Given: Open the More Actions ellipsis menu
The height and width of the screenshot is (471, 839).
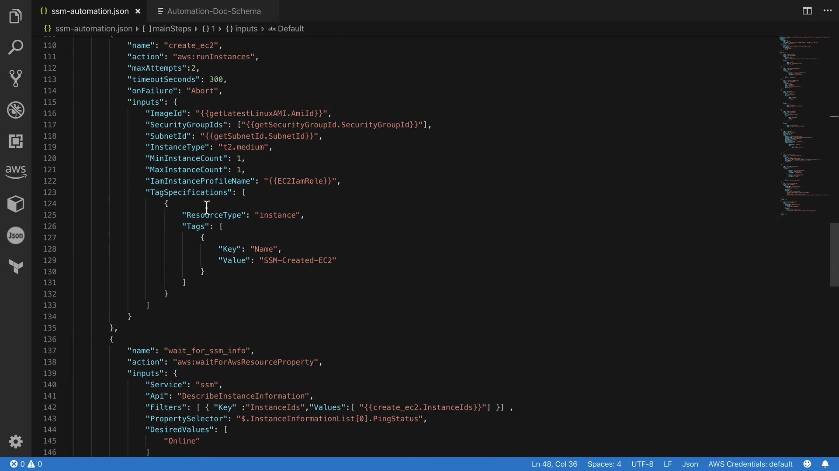Looking at the screenshot, I should point(828,11).
